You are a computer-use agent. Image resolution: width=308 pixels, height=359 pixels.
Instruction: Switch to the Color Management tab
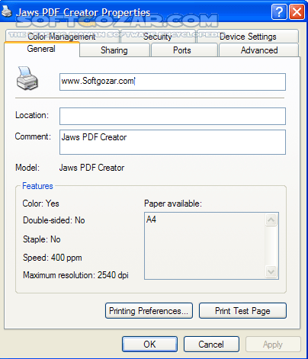(x=62, y=37)
